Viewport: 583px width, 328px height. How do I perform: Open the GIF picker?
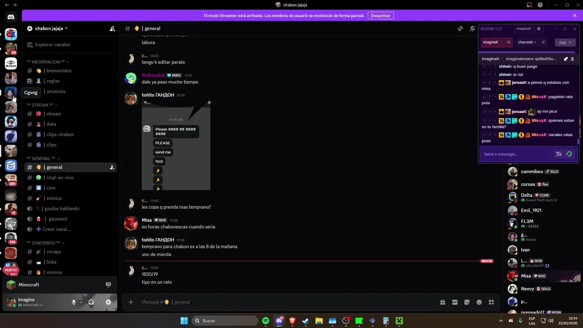click(x=455, y=302)
